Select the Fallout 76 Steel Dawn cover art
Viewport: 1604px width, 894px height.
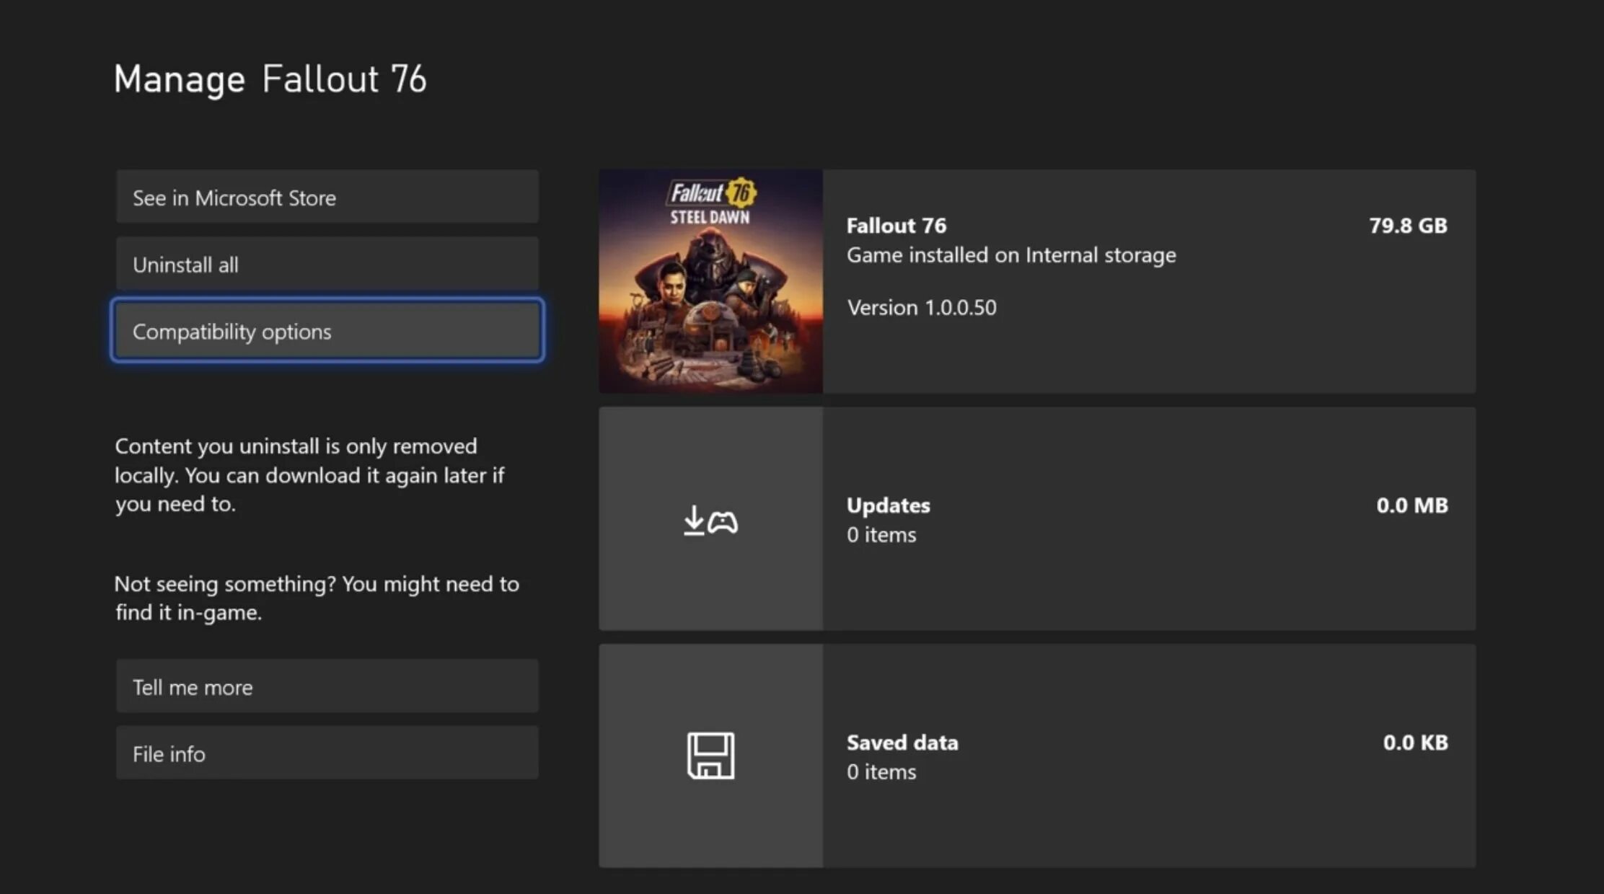coord(710,281)
